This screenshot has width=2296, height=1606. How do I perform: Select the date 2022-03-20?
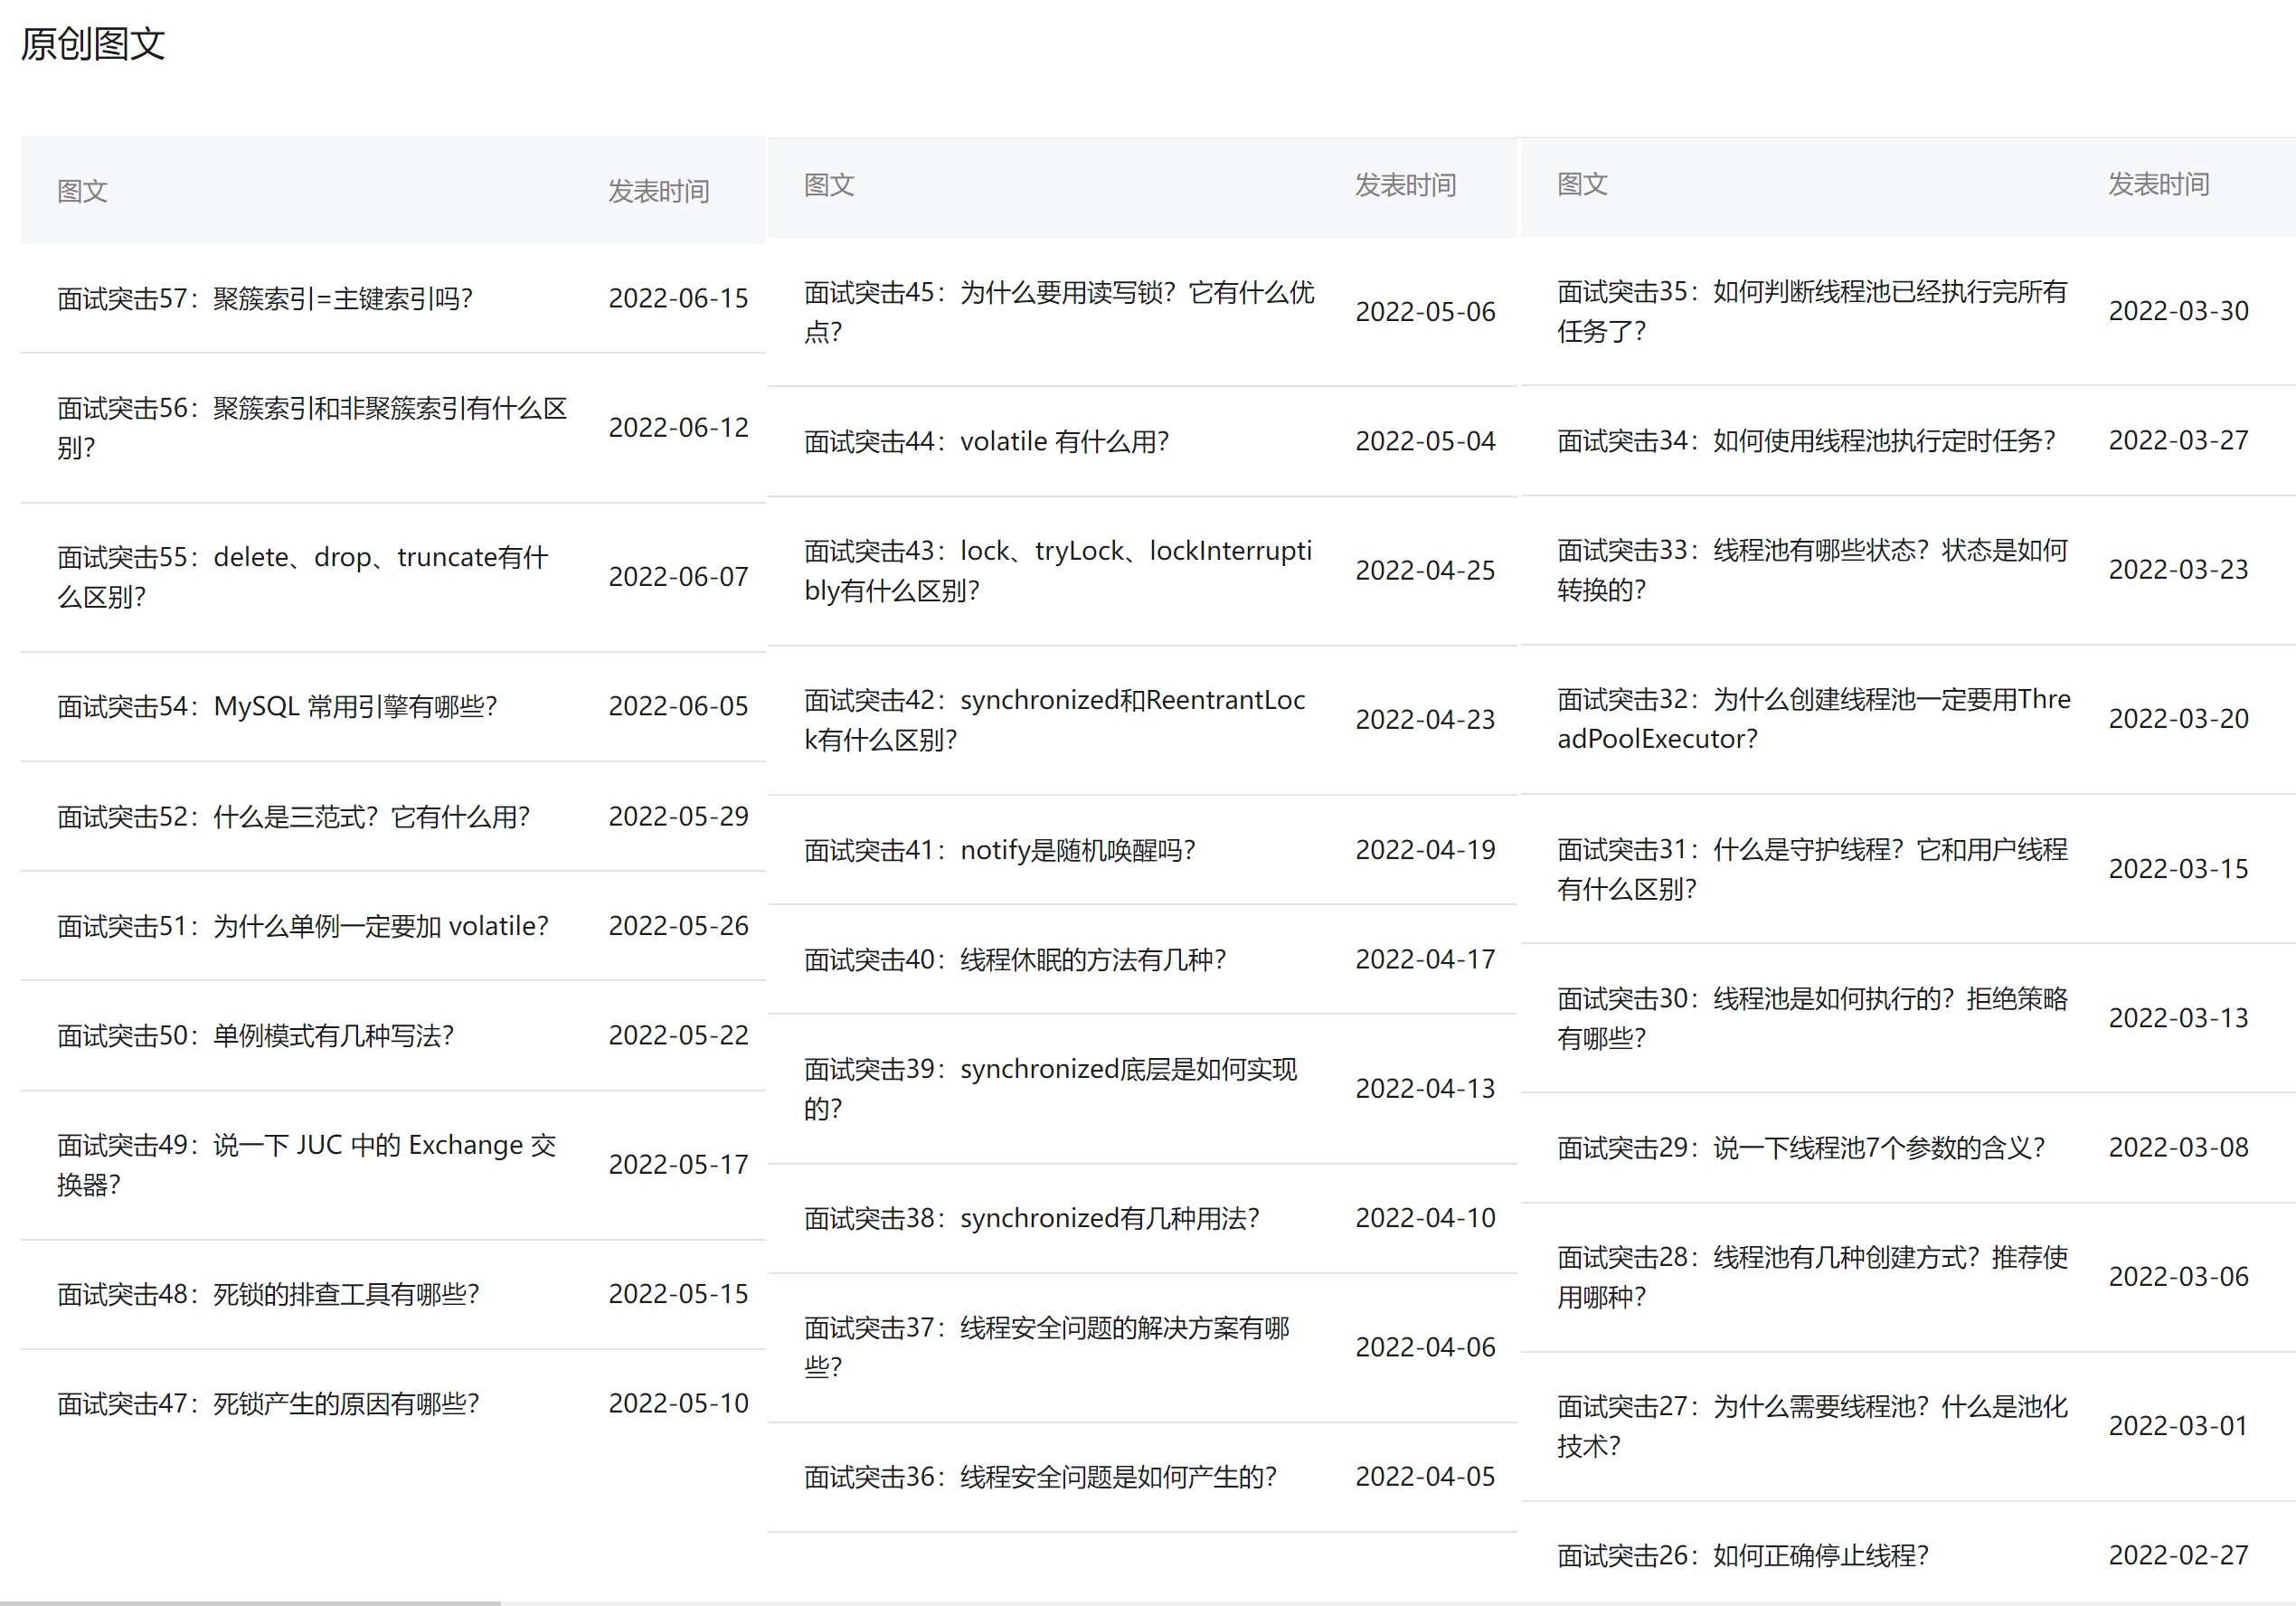coord(2178,718)
